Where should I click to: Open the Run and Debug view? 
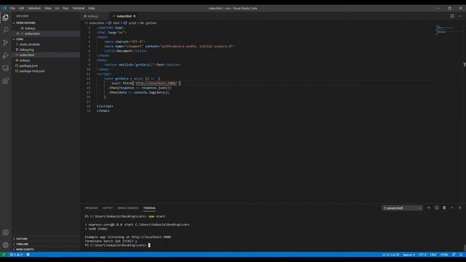pos(5,55)
